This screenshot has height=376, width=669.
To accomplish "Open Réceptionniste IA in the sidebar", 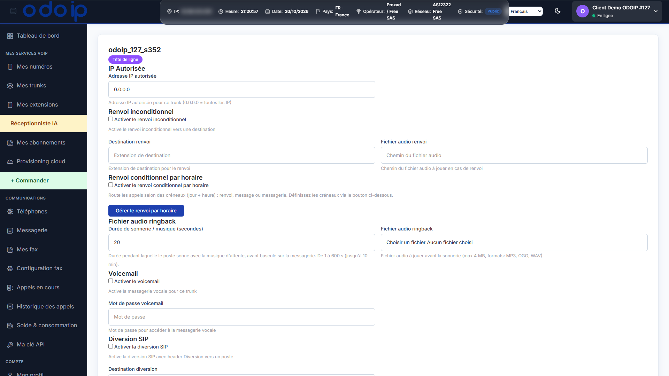I will click(44, 124).
